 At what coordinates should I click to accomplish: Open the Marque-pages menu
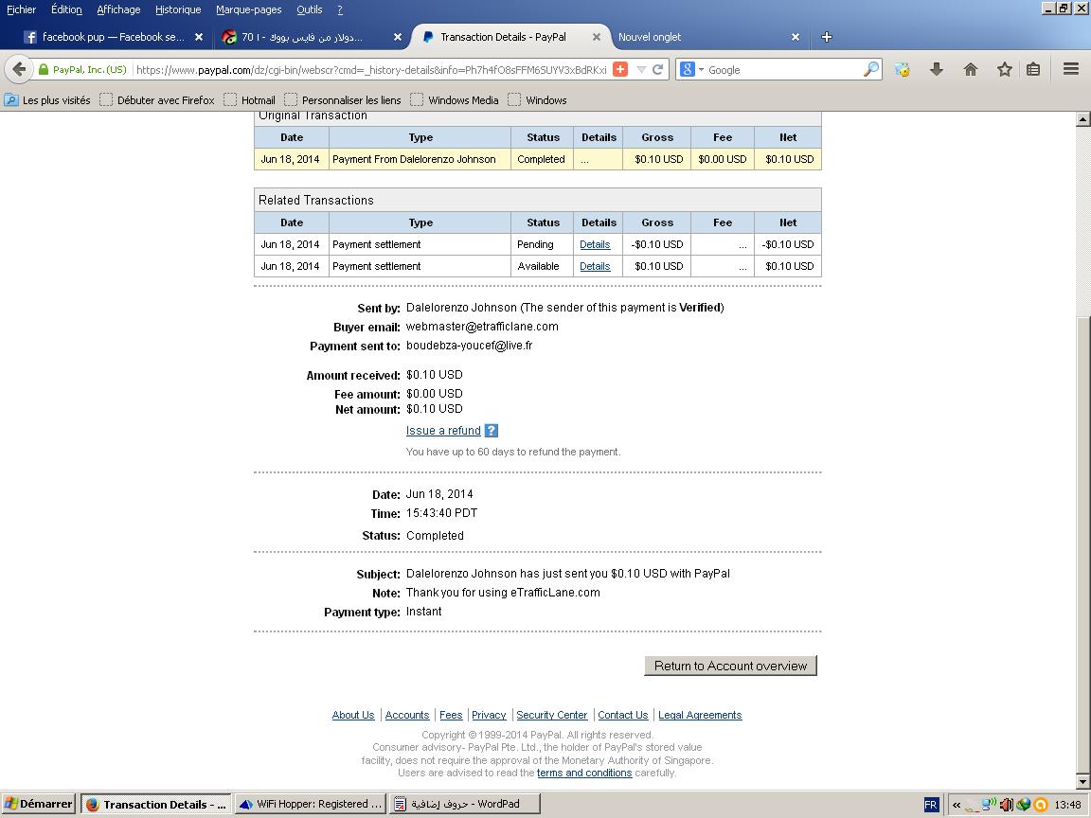(248, 9)
